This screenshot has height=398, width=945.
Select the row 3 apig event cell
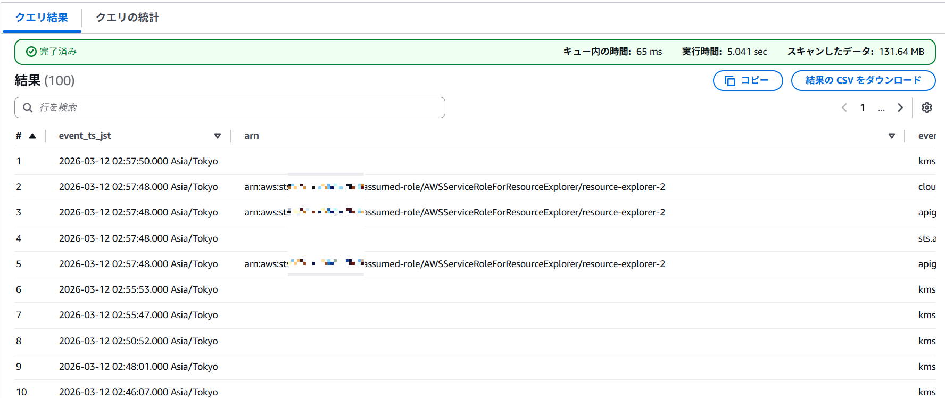[926, 212]
